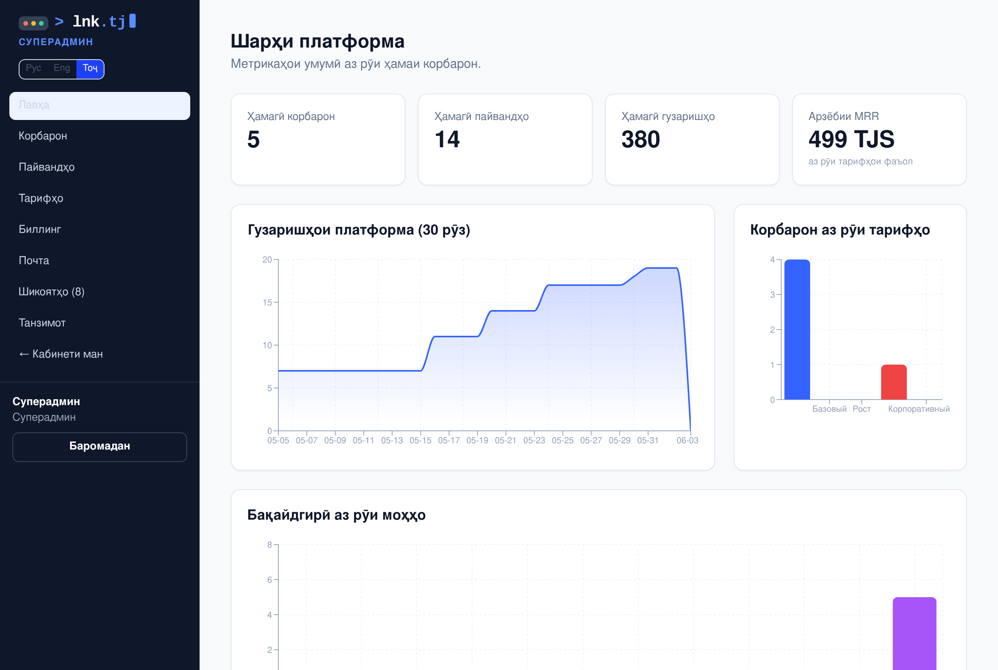Click the red Корпоративный tariff bar
The image size is (998, 670).
click(x=894, y=382)
